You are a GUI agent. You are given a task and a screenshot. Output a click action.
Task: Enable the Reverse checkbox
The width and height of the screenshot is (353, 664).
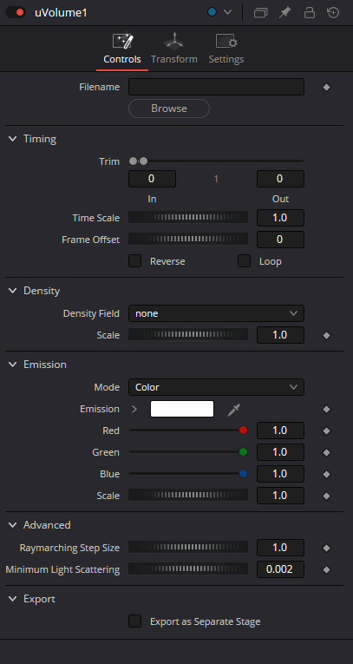(135, 261)
